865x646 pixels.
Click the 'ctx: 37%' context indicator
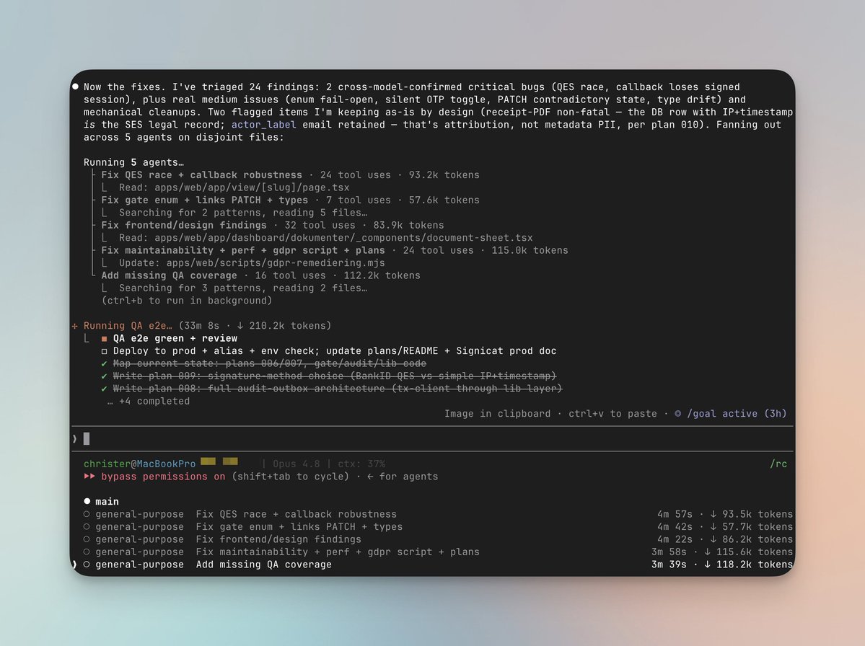tap(362, 464)
